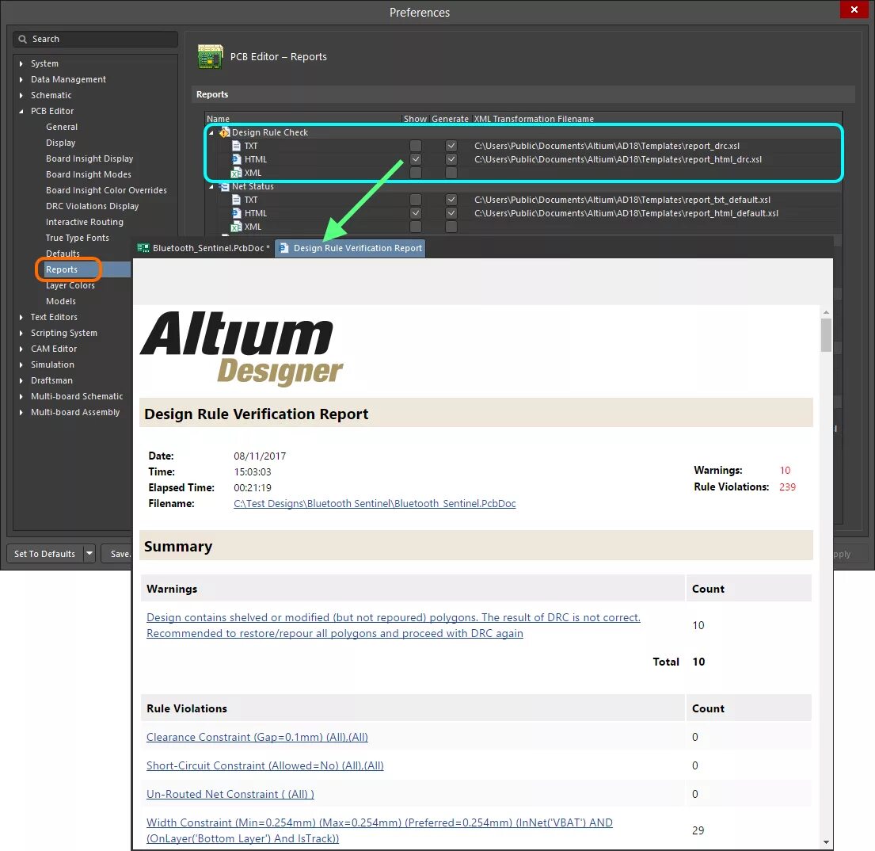875x851 pixels.
Task: Click the TXT report icon under Design Rule Check
Action: pyautogui.click(x=237, y=145)
